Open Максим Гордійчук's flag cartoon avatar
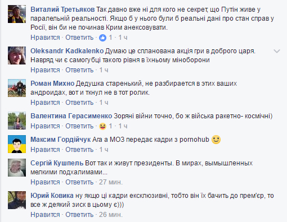Screen dimensions: 287x222 click(17, 144)
